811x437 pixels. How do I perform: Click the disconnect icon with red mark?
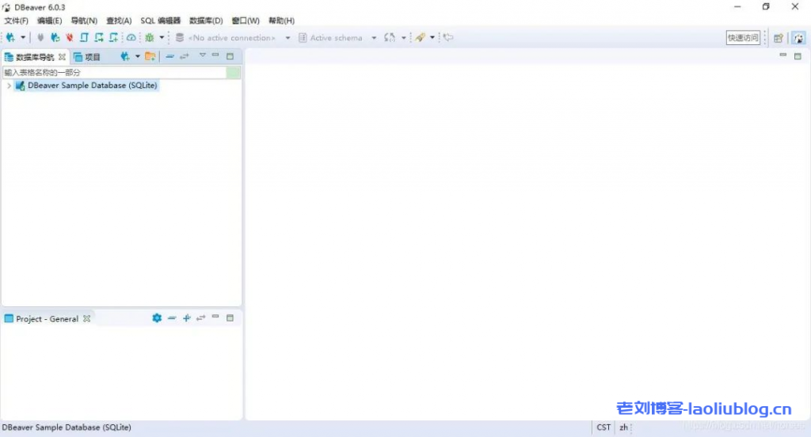(69, 37)
